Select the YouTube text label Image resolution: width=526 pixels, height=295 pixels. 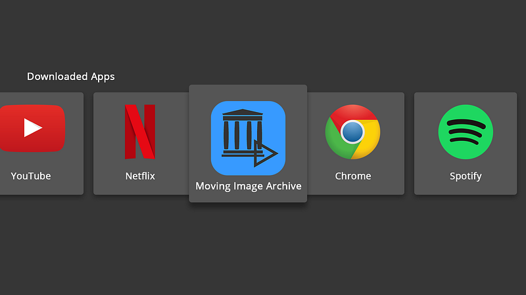coord(31,176)
